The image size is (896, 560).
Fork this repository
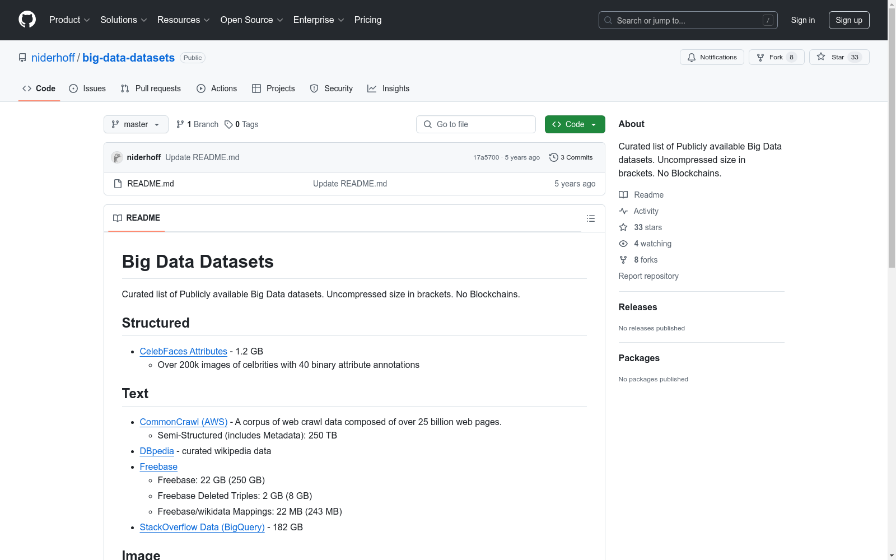click(776, 57)
